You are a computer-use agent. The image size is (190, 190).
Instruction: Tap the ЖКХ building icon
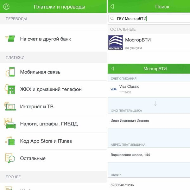click(10, 89)
